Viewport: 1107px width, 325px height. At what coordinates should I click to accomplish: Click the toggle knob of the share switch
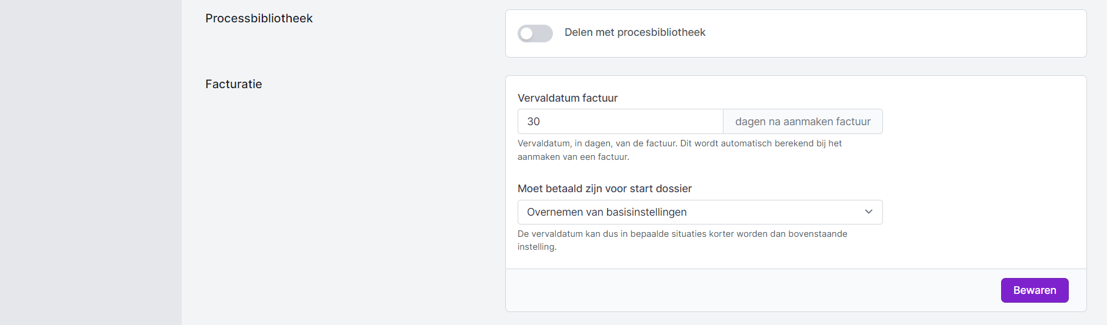[527, 33]
